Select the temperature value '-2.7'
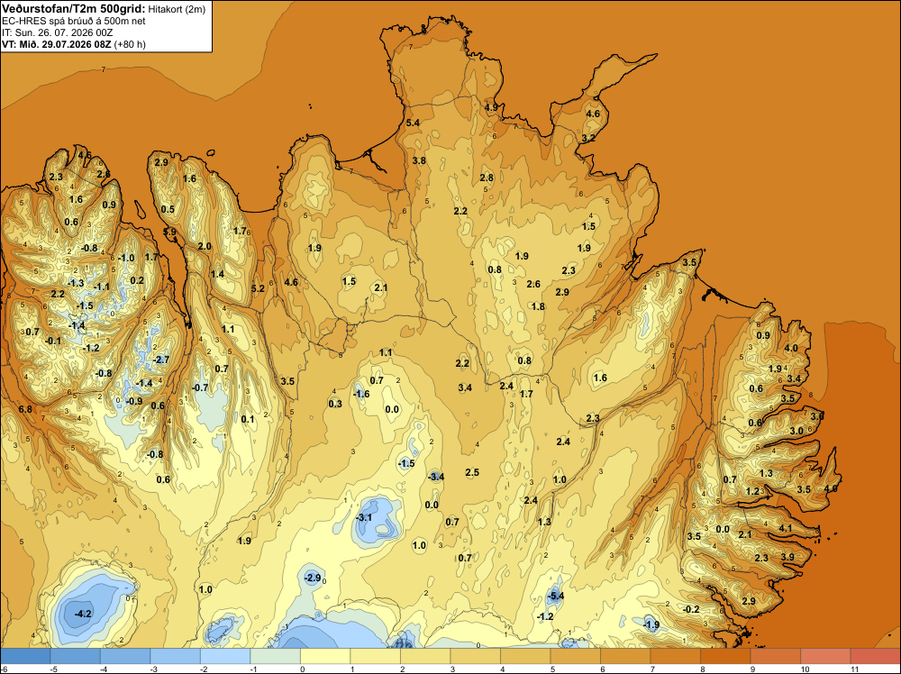The height and width of the screenshot is (674, 901). click(161, 360)
